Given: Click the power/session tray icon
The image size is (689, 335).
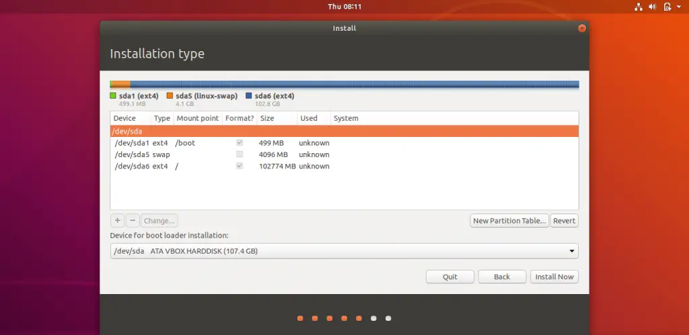Looking at the screenshot, I should 667,7.
